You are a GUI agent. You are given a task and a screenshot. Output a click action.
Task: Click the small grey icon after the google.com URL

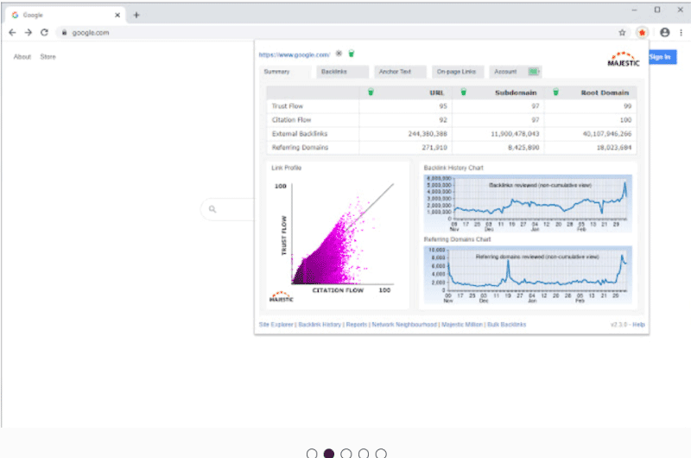(339, 54)
